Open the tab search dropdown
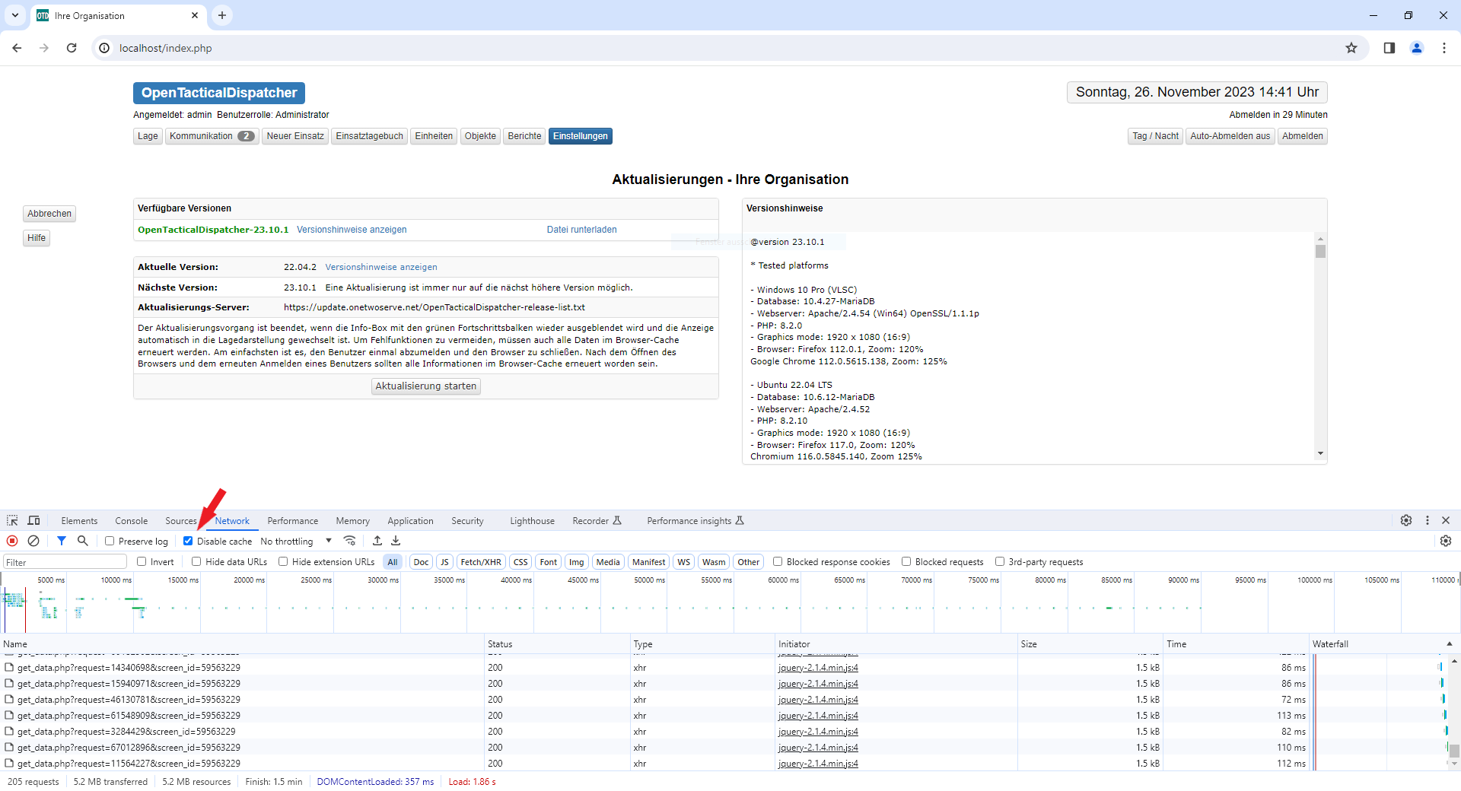This screenshot has height=791, width=1461. (15, 15)
